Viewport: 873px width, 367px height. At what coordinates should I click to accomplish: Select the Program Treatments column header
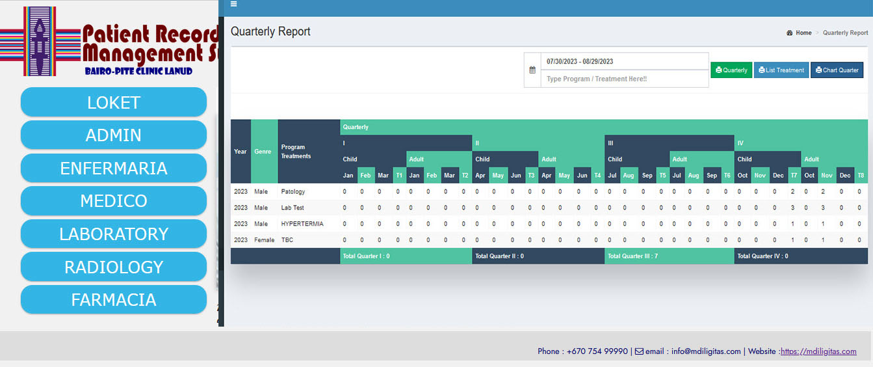pos(296,152)
